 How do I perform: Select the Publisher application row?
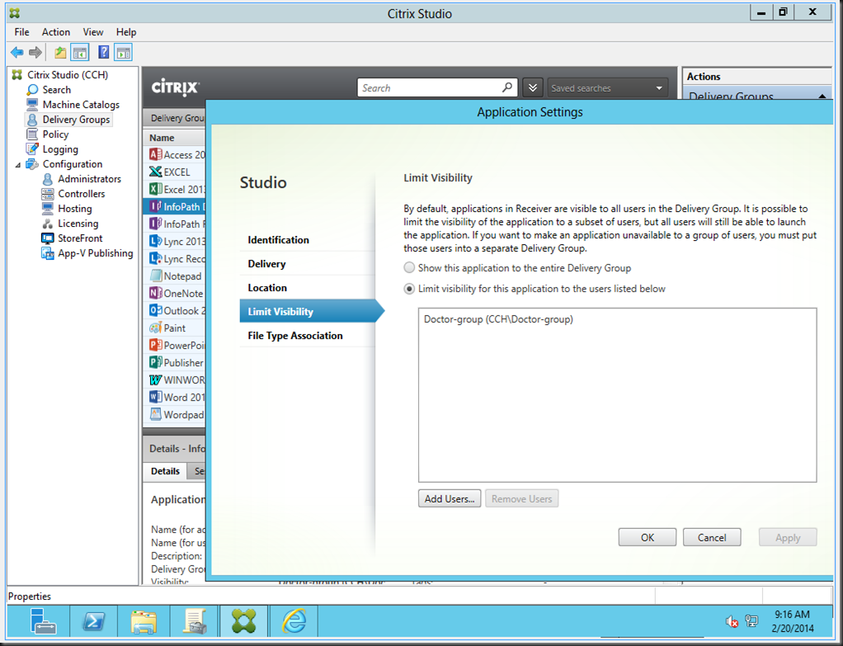click(174, 362)
